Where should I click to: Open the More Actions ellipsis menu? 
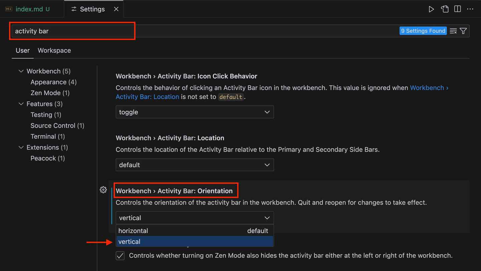pyautogui.click(x=470, y=9)
